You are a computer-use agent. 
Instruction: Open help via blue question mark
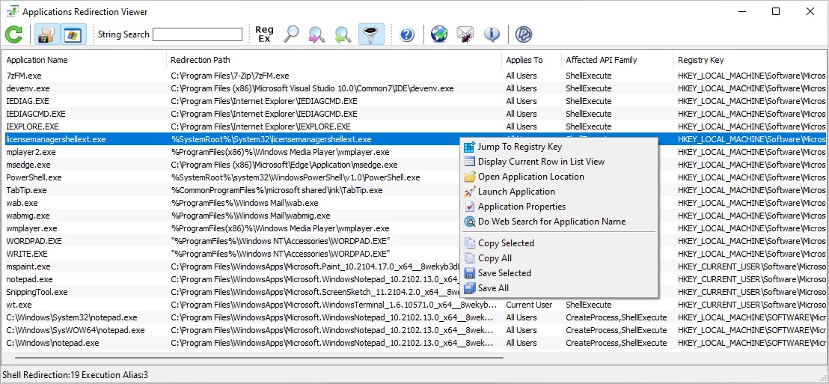(x=406, y=34)
